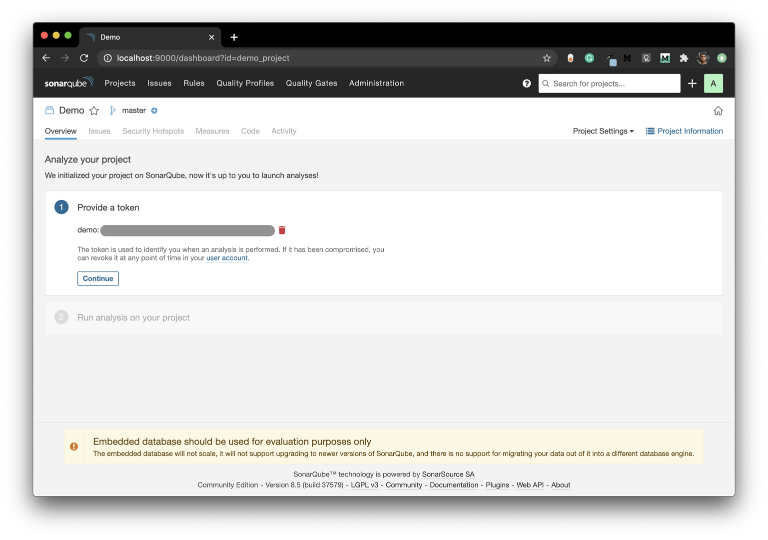
Task: Click the Demo project title
Action: 71,110
